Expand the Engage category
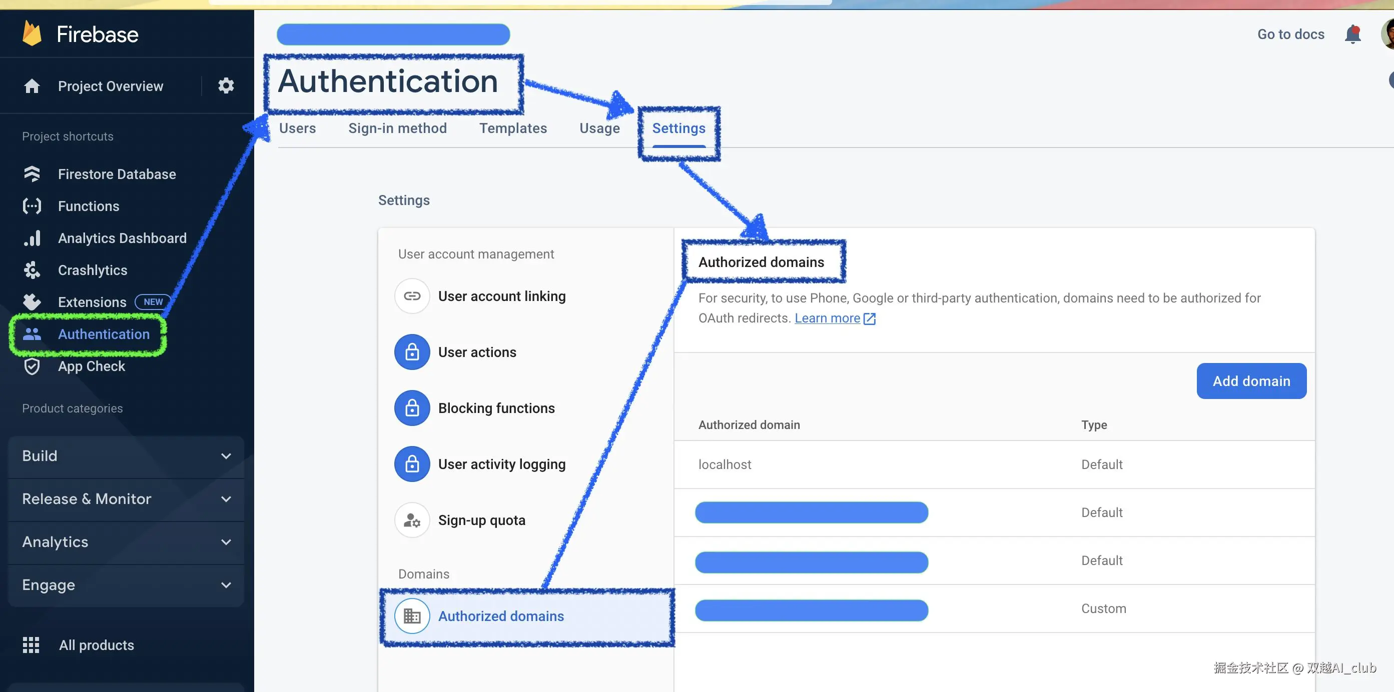Image resolution: width=1394 pixels, height=692 pixels. pyautogui.click(x=126, y=585)
